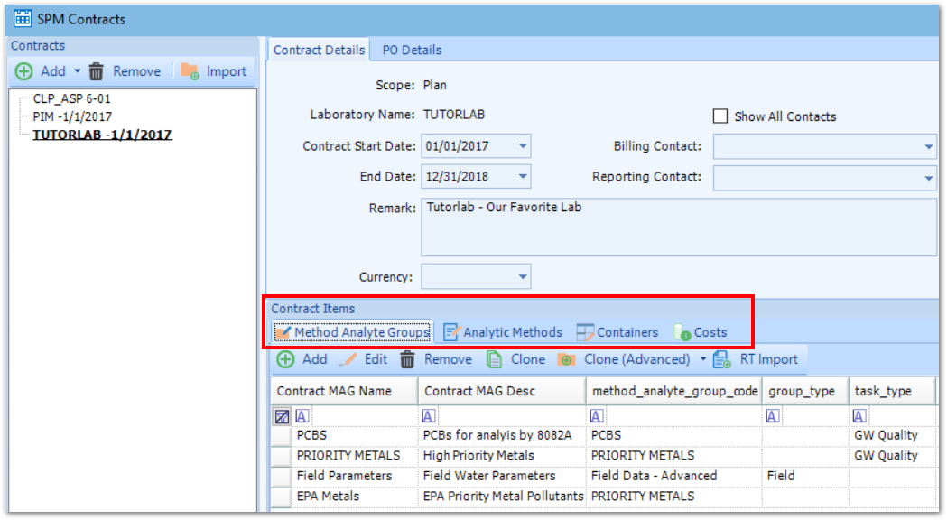Open the Costs section icon
The image size is (947, 520).
tap(679, 331)
